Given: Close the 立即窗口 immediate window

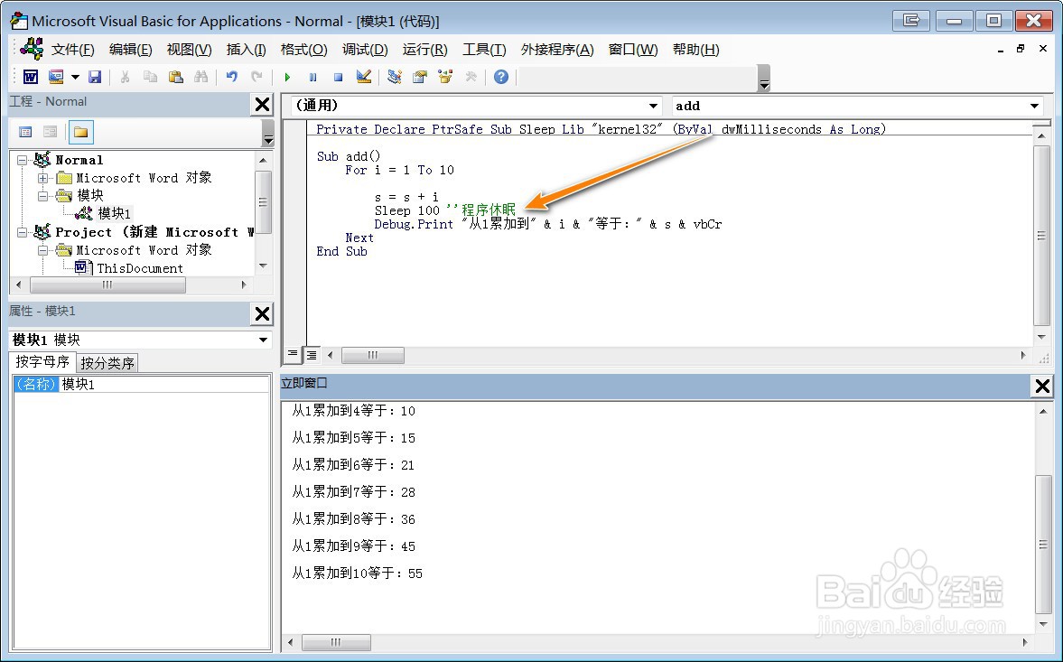Looking at the screenshot, I should coord(1042,387).
